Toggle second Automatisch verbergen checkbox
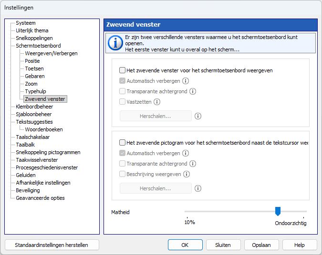Screen dimensions: 322x255 pyautogui.click(x=122, y=153)
